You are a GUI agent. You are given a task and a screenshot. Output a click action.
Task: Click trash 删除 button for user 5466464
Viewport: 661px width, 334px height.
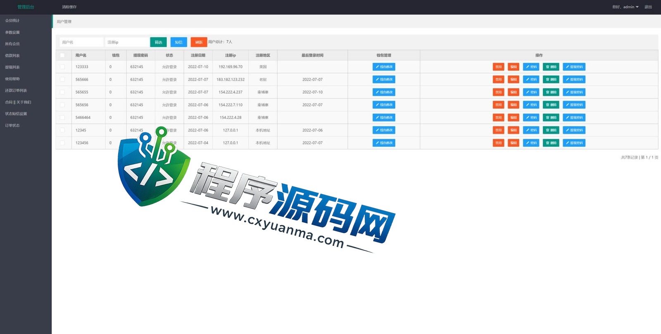(x=551, y=117)
